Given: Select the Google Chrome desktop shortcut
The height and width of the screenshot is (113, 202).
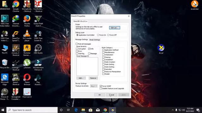Looking at the screenshot, I should pos(16,6).
